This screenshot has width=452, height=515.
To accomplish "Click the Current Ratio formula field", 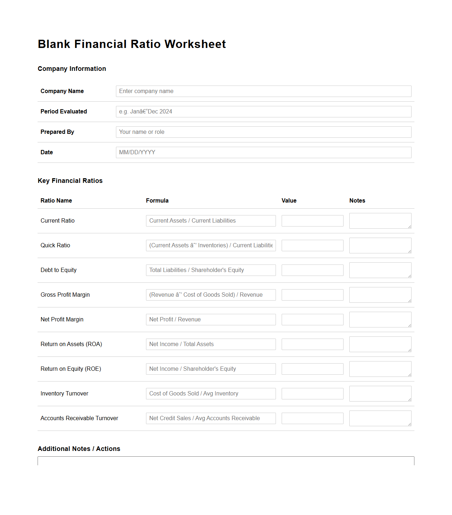I will [x=210, y=220].
